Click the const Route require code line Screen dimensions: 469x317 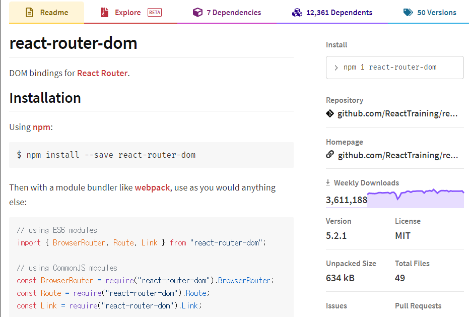click(x=113, y=293)
